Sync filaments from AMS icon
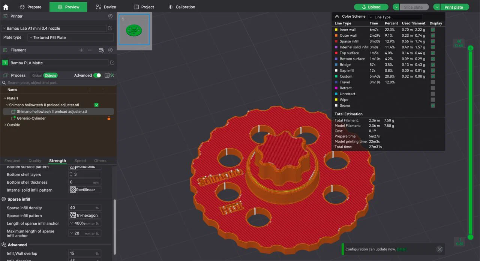Viewport: 480px width, 261px height. pyautogui.click(x=101, y=50)
